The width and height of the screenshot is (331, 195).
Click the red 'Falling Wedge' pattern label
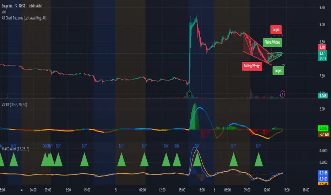coord(252,66)
